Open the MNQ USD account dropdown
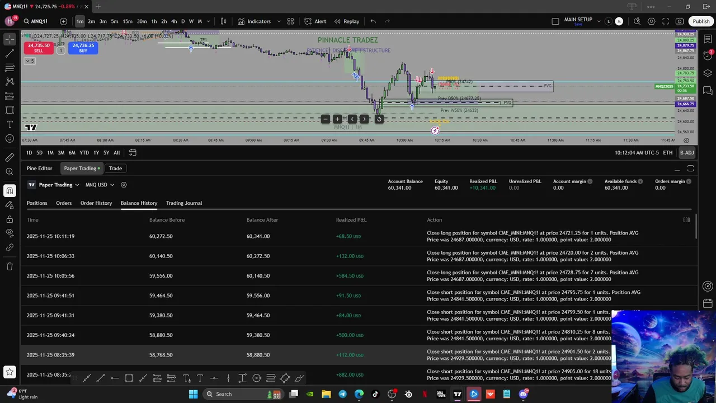The image size is (716, 403). point(100,185)
